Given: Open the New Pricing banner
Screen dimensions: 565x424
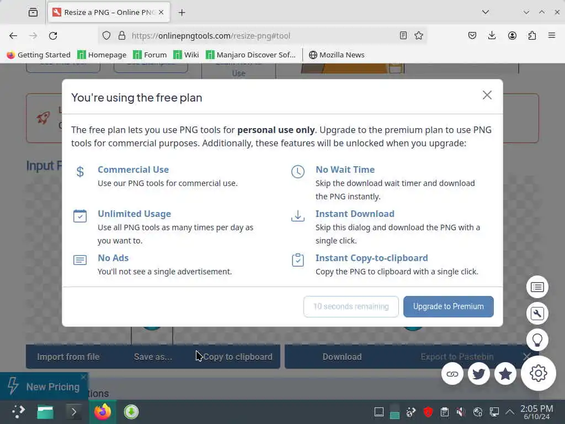Looking at the screenshot, I should coord(44,386).
